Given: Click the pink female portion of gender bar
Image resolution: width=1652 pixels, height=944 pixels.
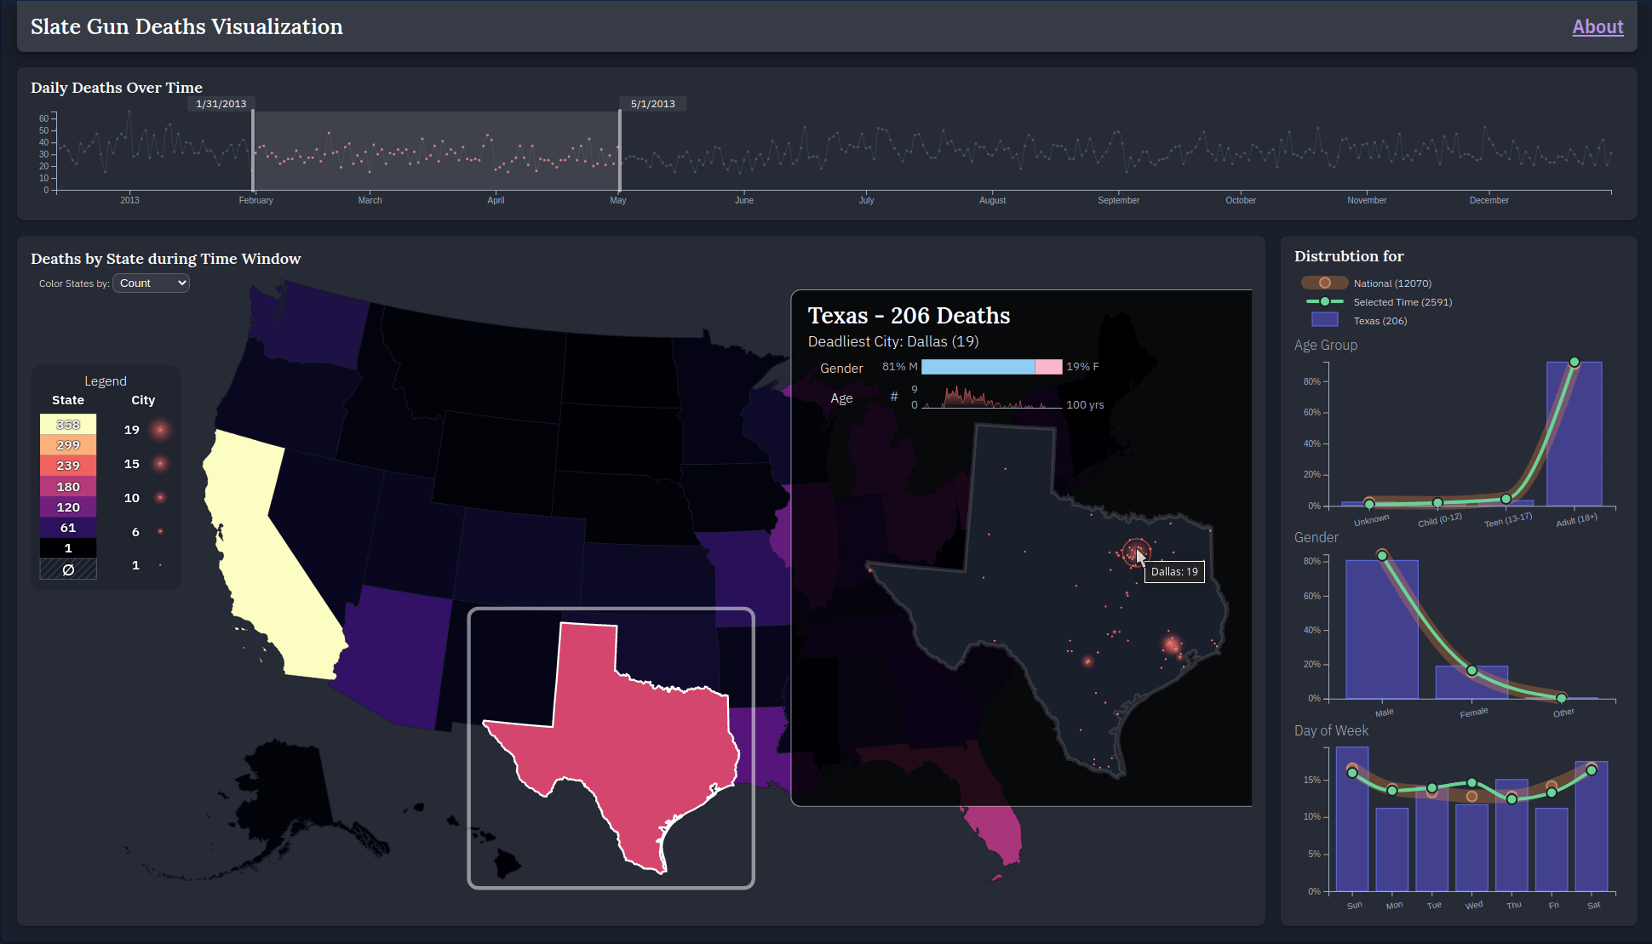Looking at the screenshot, I should tap(1048, 367).
